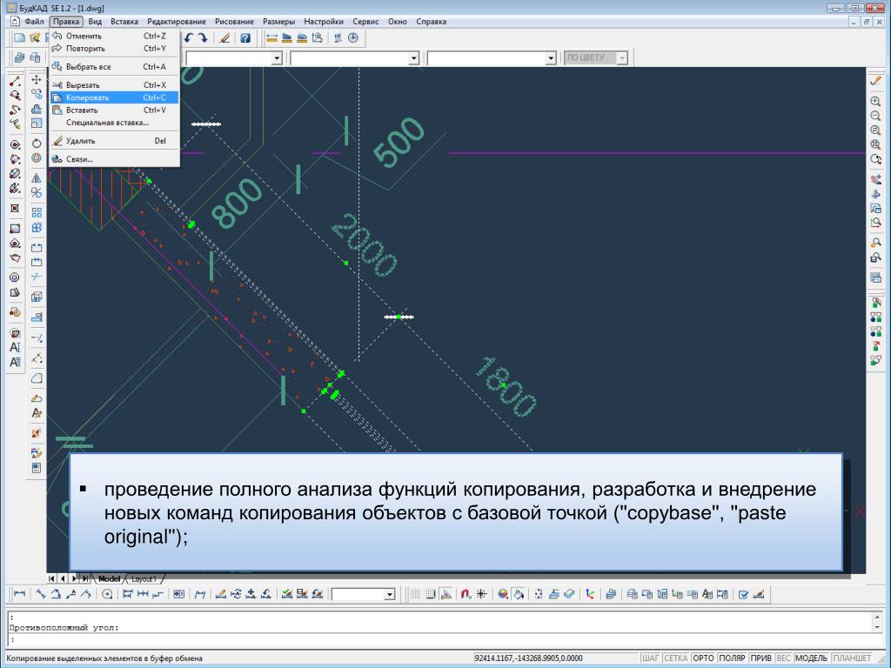Click the coordinates readout 92414.1167,-143268.9905,0.0000
The height and width of the screenshot is (668, 891).
click(528, 658)
